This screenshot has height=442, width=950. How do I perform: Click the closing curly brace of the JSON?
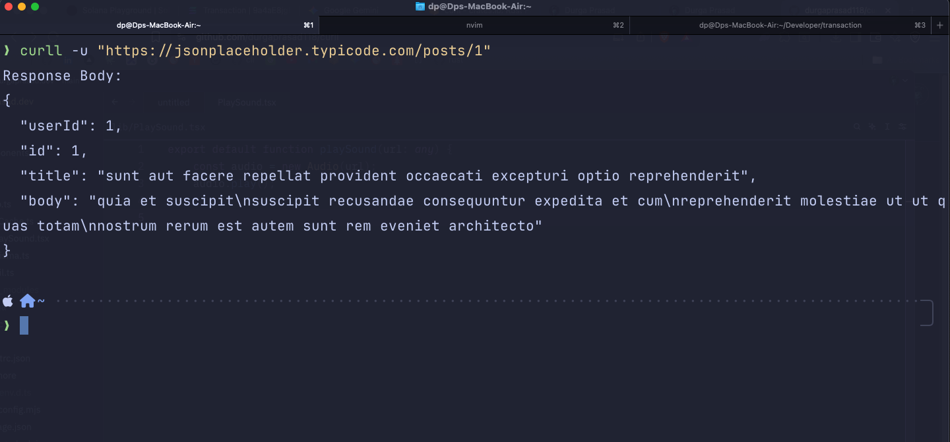(x=7, y=250)
